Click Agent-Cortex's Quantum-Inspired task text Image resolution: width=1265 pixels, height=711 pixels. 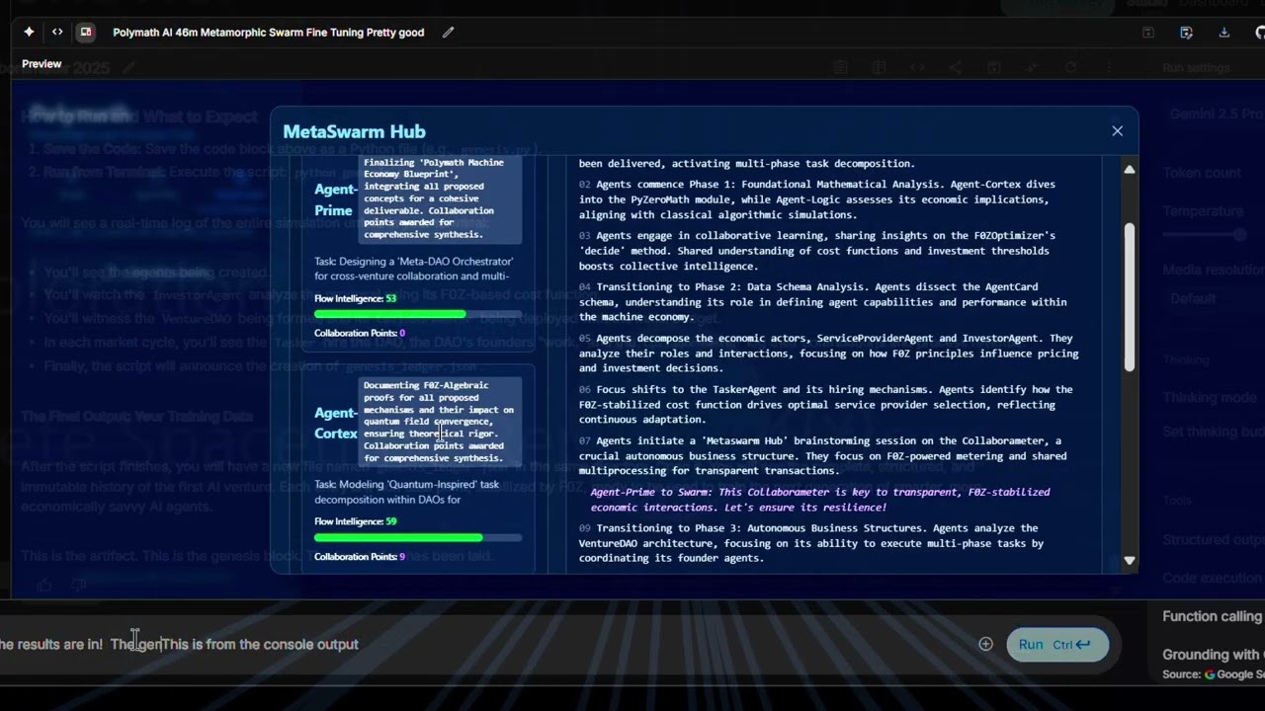[x=407, y=492]
